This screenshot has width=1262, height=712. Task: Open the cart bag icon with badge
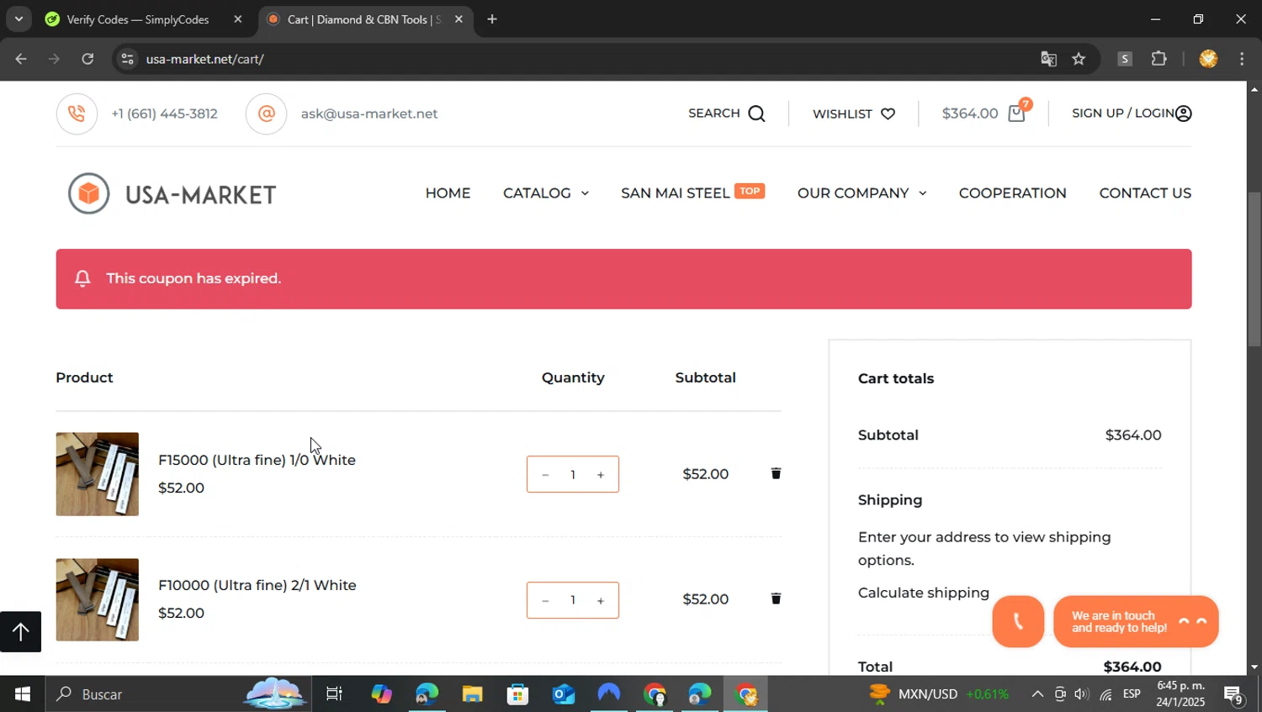point(1017,113)
